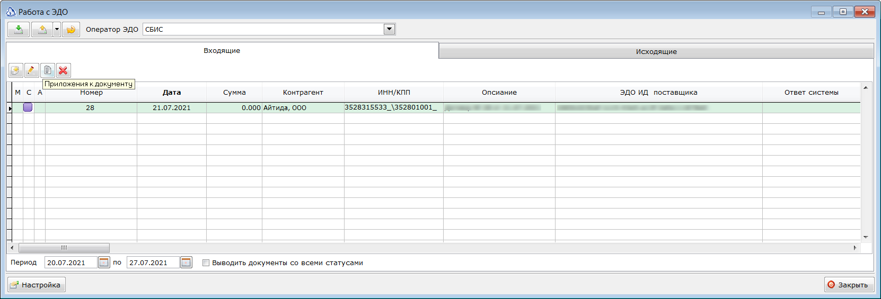This screenshot has height=299, width=881.
Task: Click the red cross delete icon
Action: [64, 70]
